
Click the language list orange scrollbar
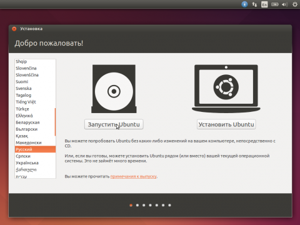(55, 122)
